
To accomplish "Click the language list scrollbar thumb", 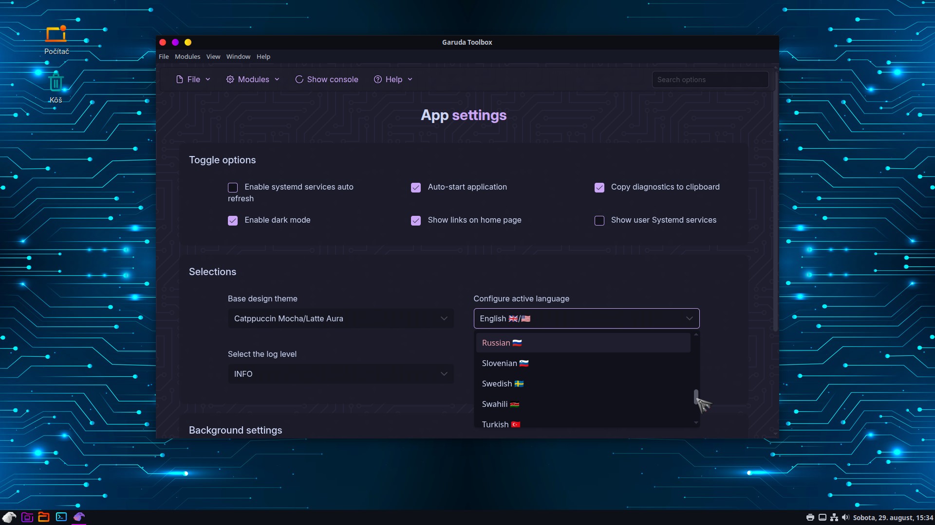I will pos(696,397).
